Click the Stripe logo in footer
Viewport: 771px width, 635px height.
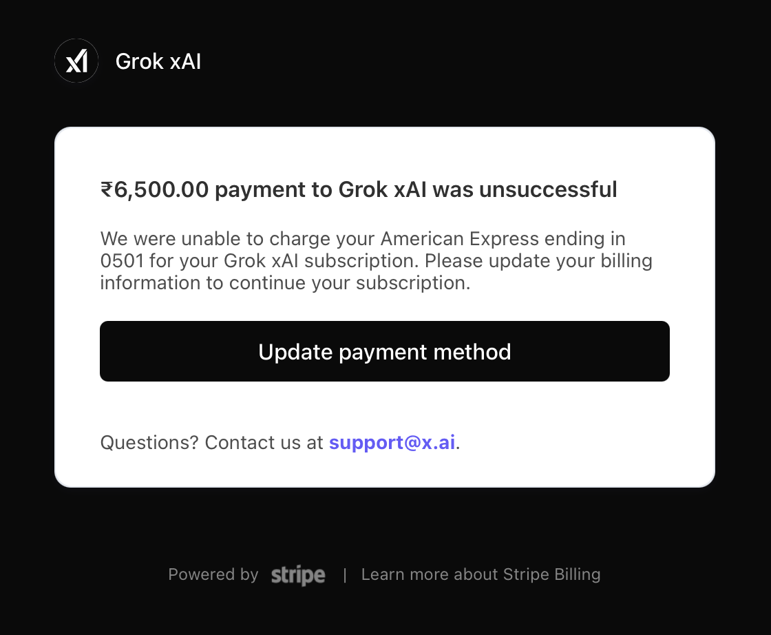point(298,575)
